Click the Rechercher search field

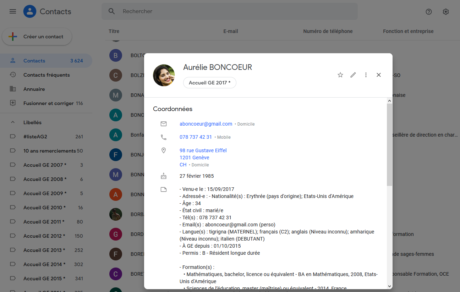[x=230, y=11]
